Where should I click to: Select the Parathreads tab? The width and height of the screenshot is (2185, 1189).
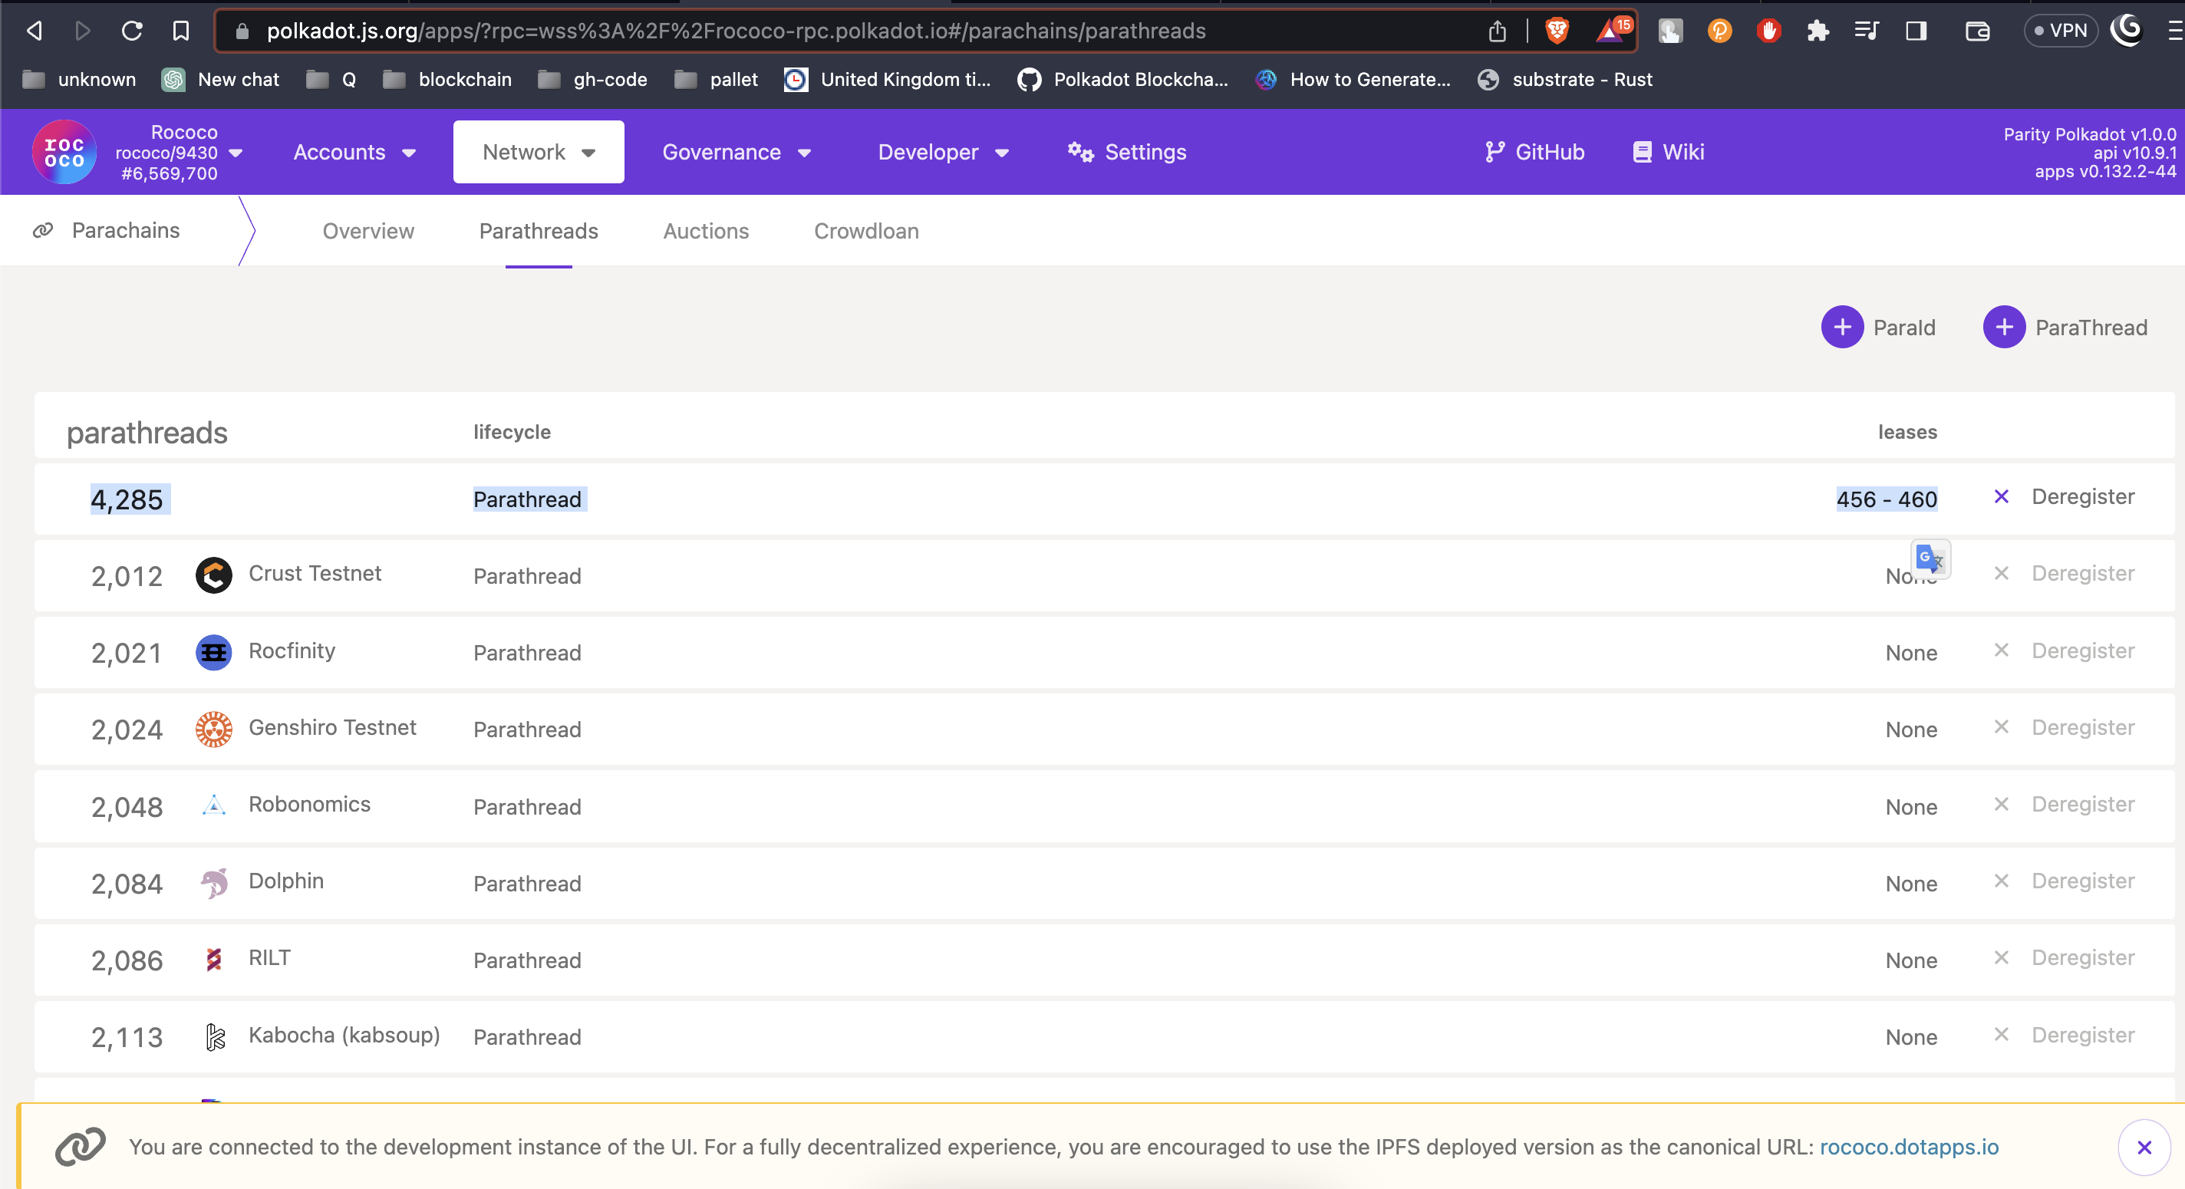pos(539,231)
